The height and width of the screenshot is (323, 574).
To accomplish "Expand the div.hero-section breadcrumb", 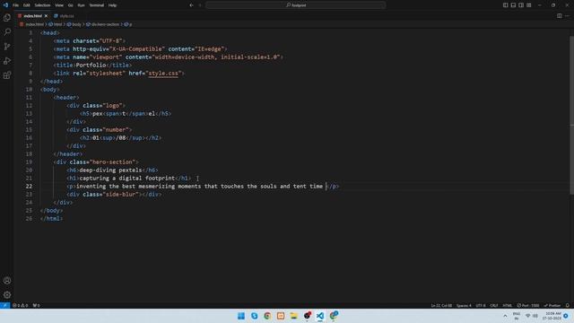I will pos(103,24).
